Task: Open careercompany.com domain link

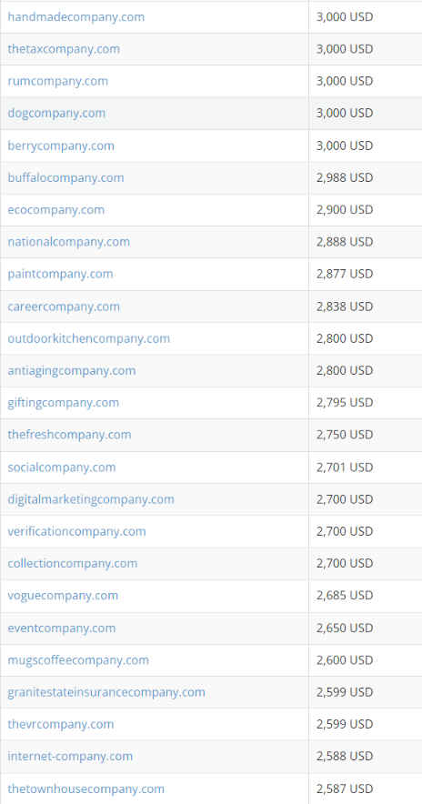Action: (64, 307)
